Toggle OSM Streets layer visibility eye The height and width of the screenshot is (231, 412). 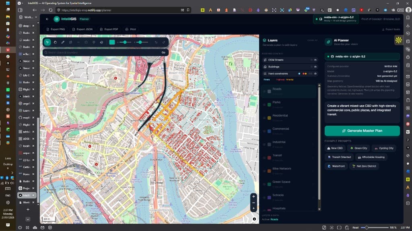pyautogui.click(x=315, y=60)
